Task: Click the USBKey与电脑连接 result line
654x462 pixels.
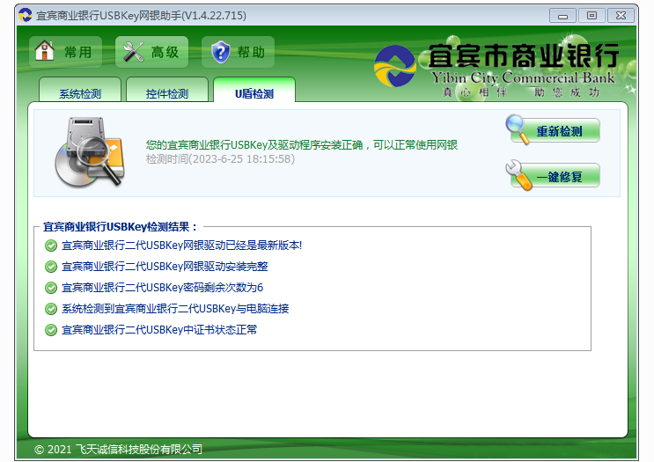Action: (x=175, y=309)
